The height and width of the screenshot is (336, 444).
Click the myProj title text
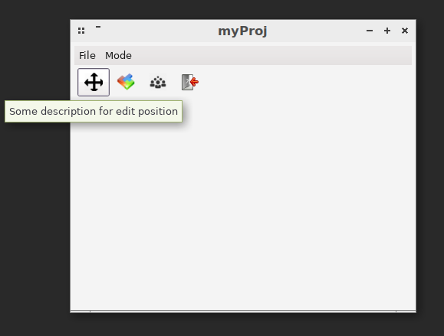[x=242, y=31]
